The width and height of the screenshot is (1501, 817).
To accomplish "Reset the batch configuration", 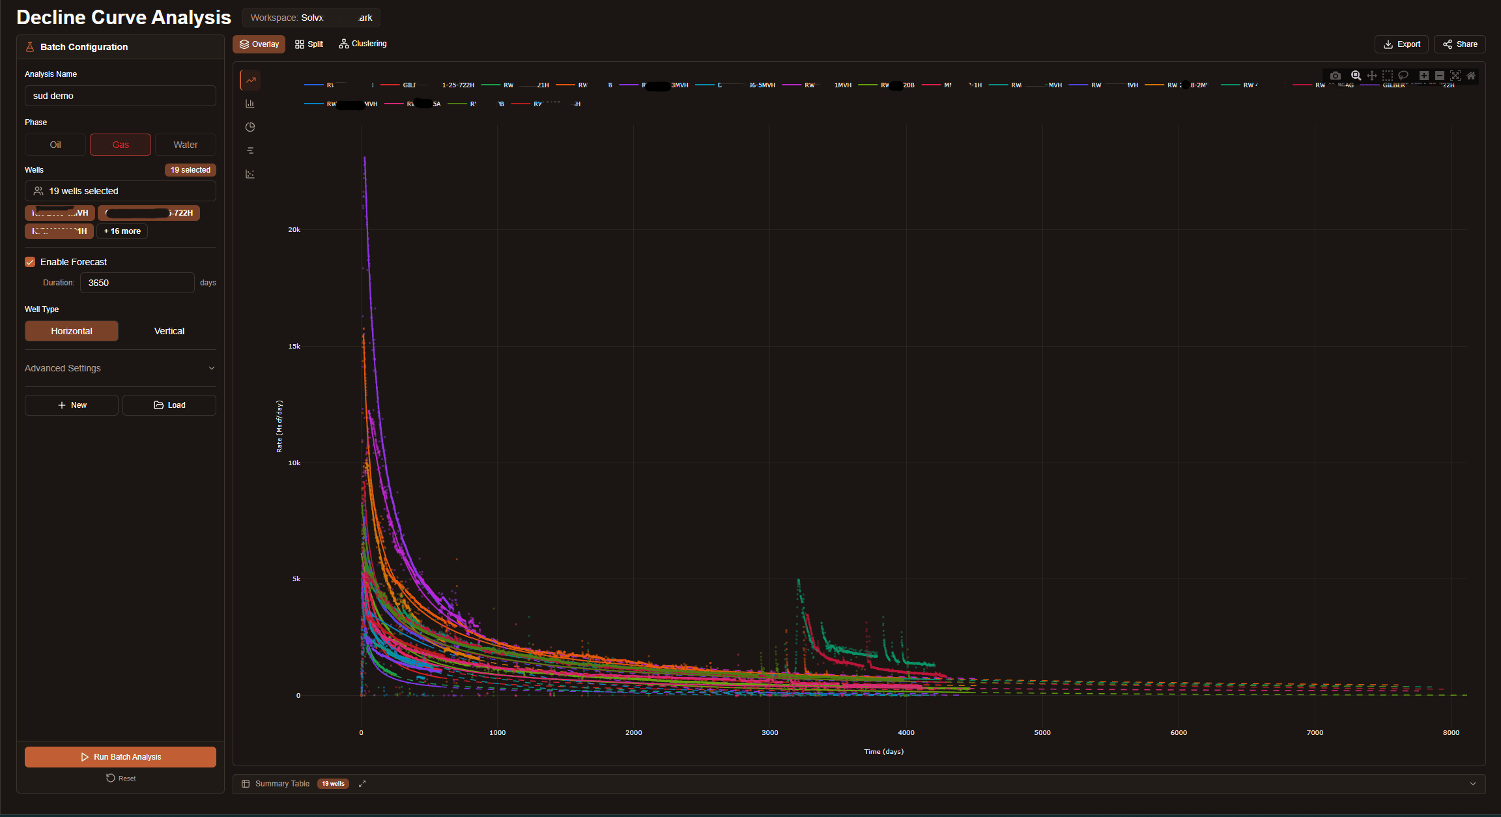I will point(121,779).
